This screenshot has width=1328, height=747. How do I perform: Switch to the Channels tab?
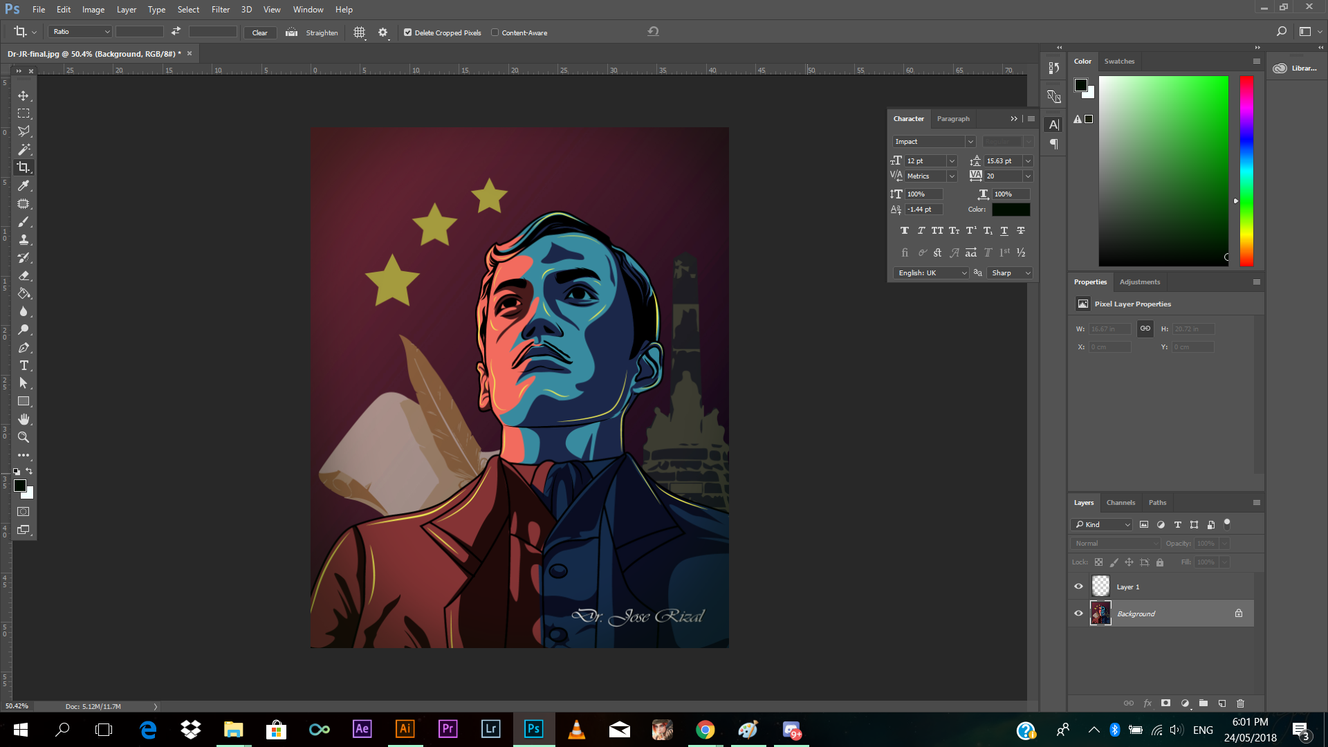[1120, 503]
